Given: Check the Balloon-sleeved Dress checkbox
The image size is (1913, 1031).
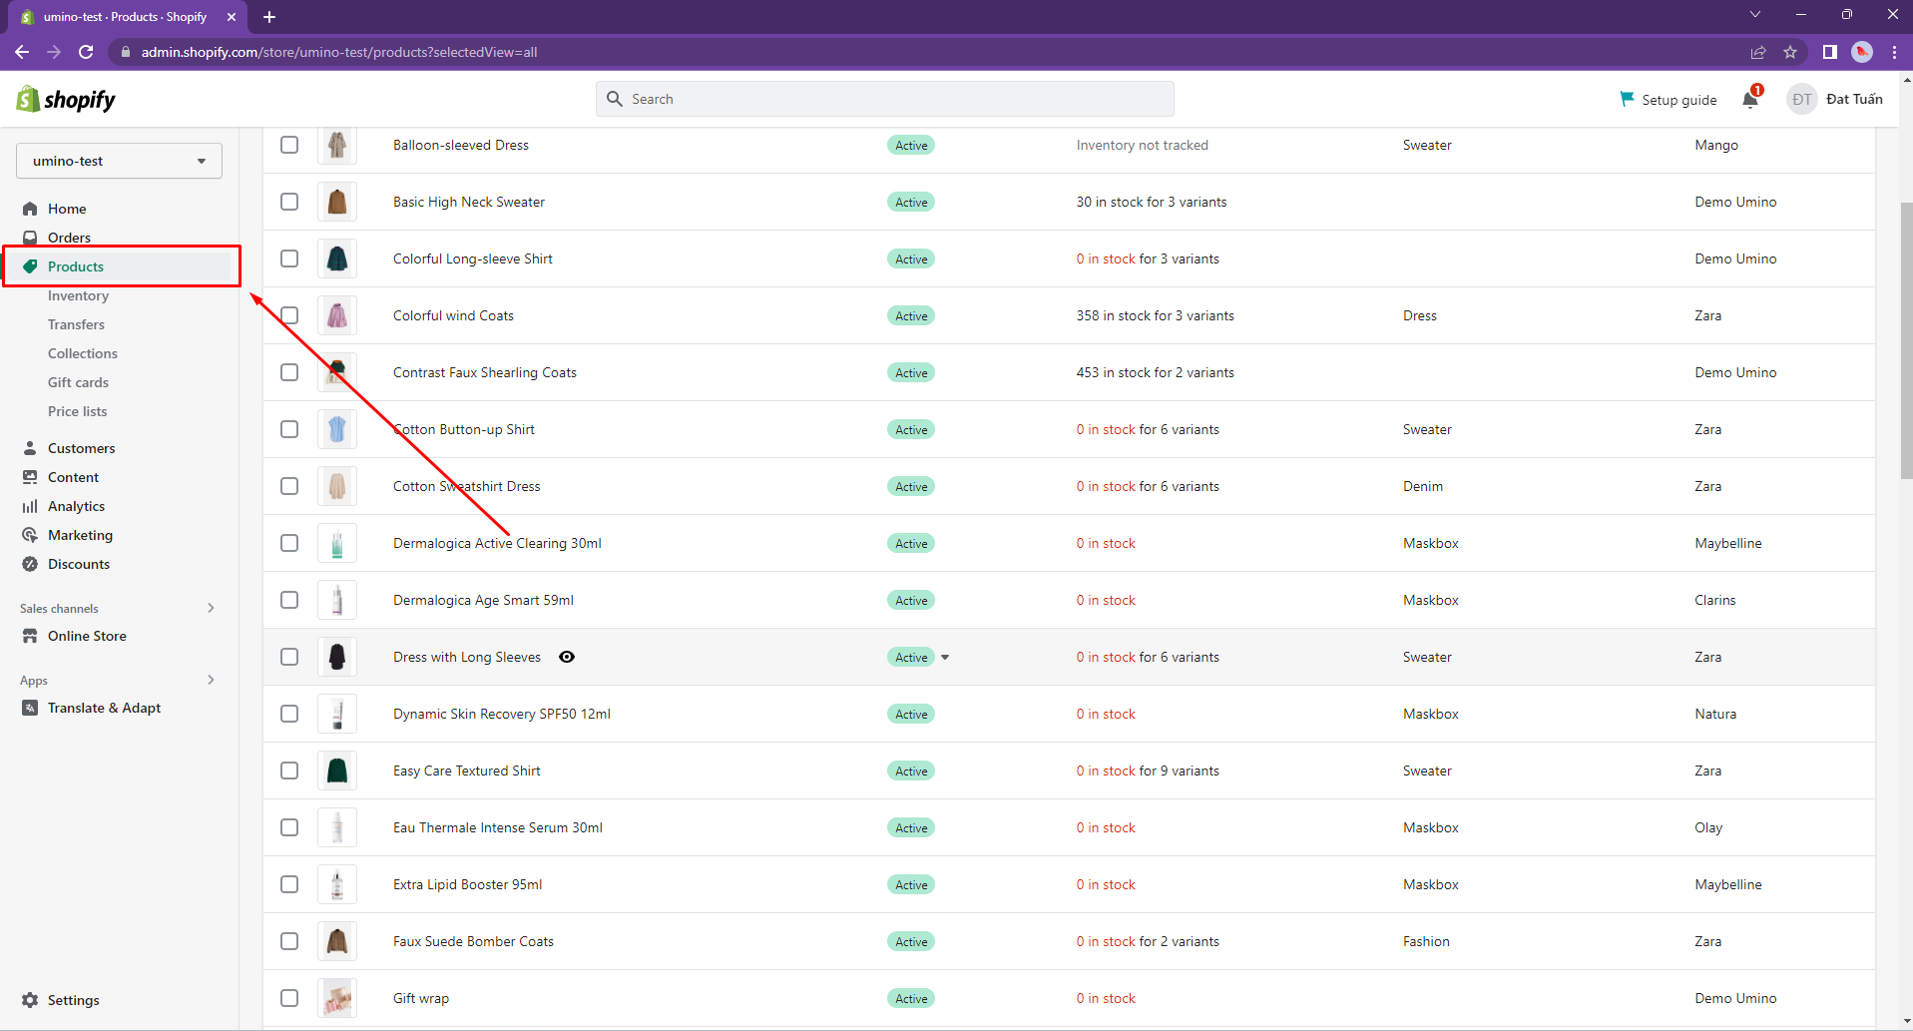Looking at the screenshot, I should click(289, 145).
